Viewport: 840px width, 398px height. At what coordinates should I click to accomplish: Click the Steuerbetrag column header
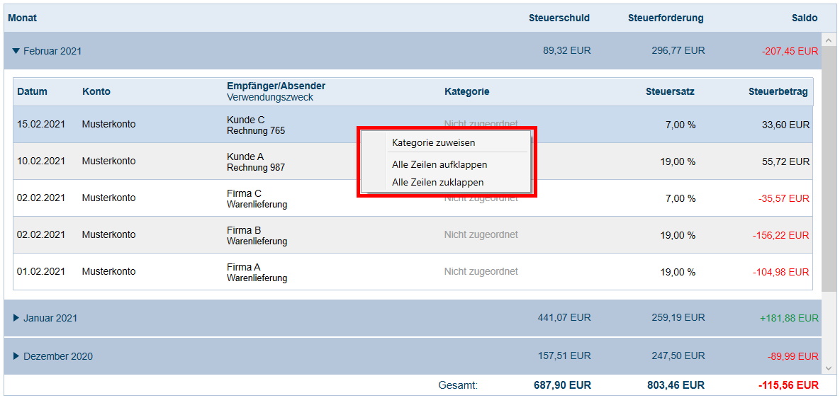tap(778, 91)
